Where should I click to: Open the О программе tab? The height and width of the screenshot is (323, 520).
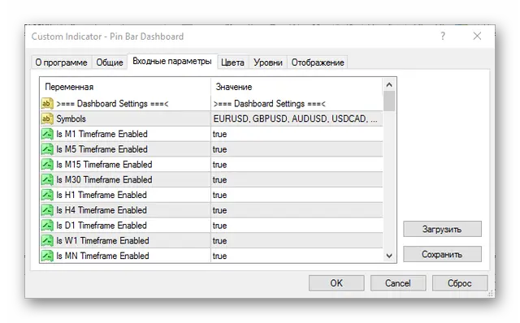click(x=62, y=62)
